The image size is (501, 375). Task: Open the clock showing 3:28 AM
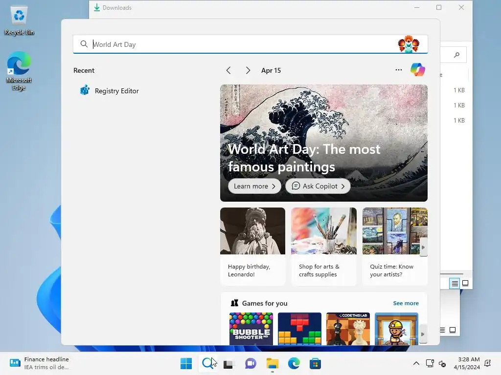tap(467, 363)
